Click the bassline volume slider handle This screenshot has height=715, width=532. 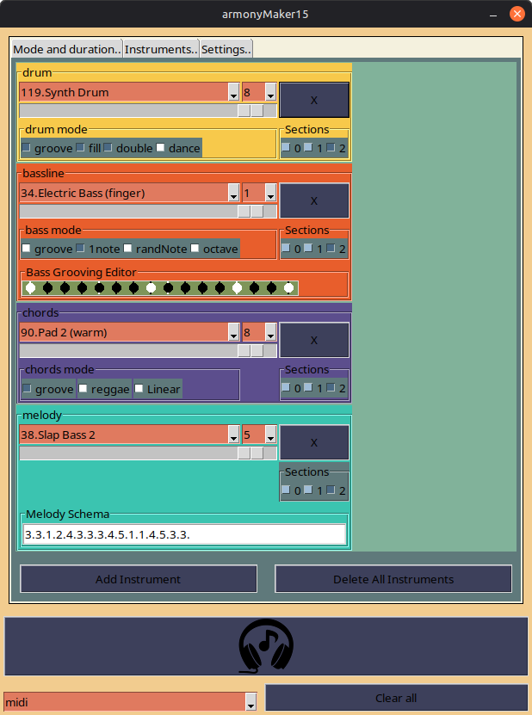pos(251,212)
